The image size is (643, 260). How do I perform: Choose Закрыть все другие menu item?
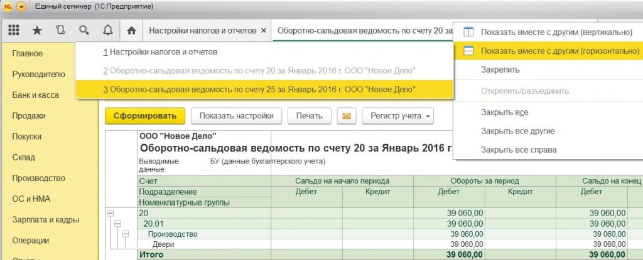pyautogui.click(x=517, y=131)
